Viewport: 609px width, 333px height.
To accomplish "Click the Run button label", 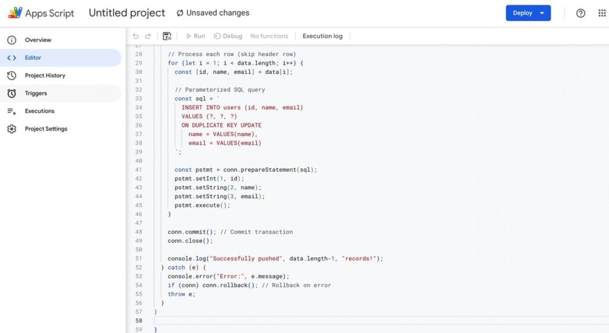I will coord(199,36).
